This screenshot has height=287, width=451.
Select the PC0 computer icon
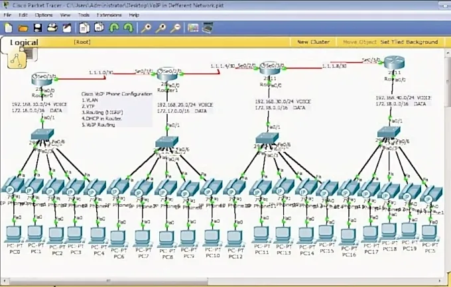[13, 234]
